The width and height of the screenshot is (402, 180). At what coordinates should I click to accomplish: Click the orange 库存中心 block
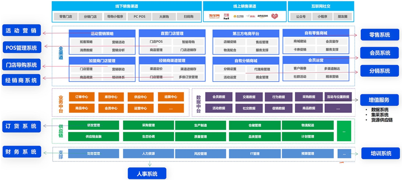111,97
